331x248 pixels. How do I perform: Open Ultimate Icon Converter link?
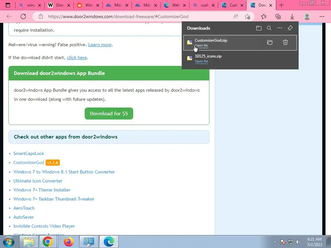38,181
